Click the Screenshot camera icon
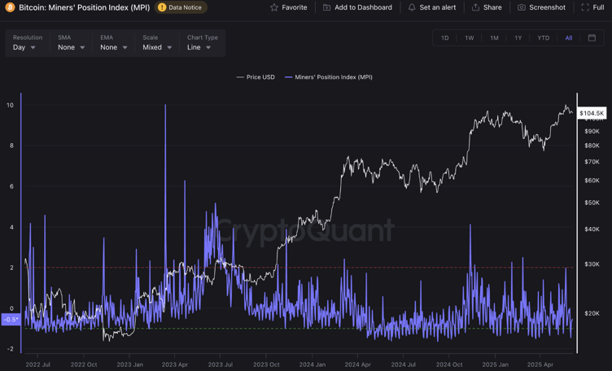 522,7
